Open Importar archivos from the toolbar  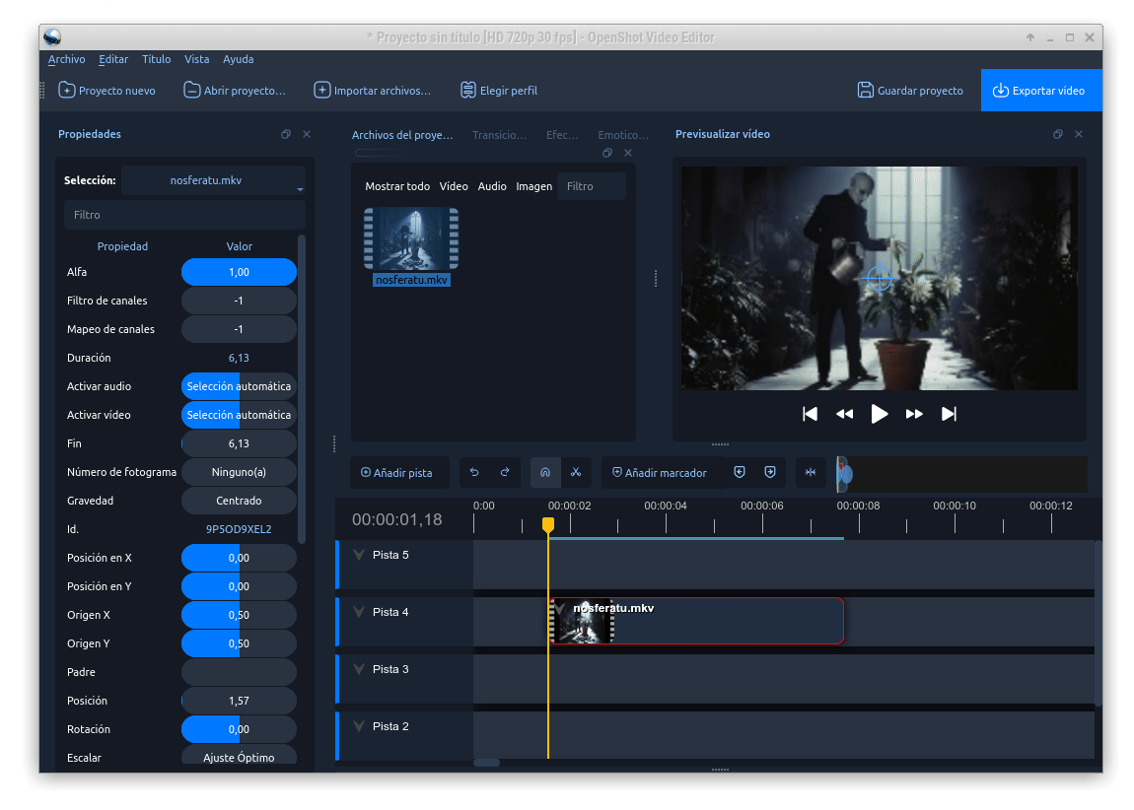coord(373,90)
